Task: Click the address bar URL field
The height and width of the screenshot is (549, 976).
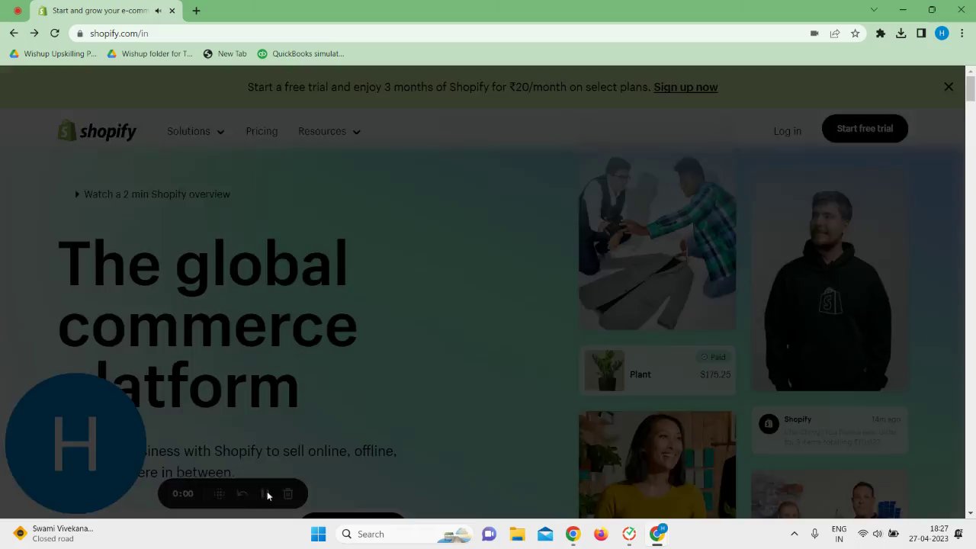Action: [x=442, y=34]
